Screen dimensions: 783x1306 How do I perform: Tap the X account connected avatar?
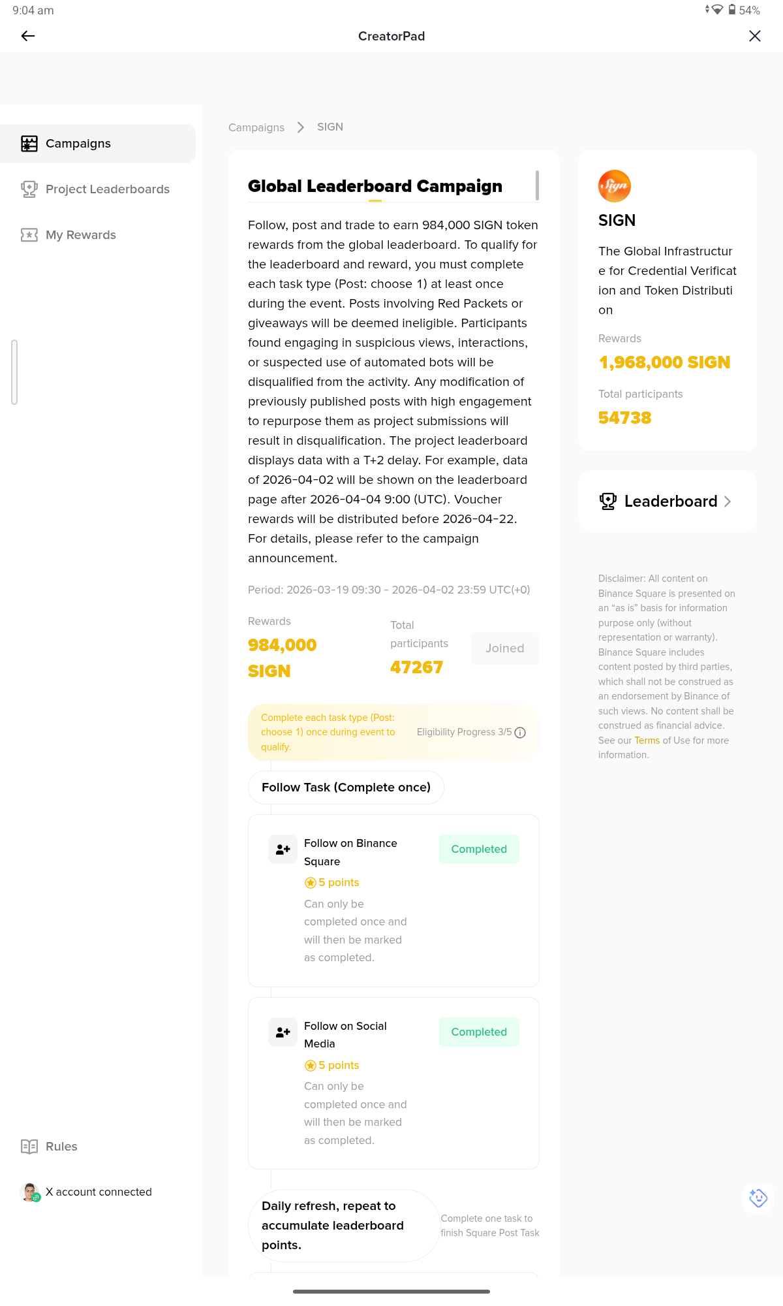30,1192
